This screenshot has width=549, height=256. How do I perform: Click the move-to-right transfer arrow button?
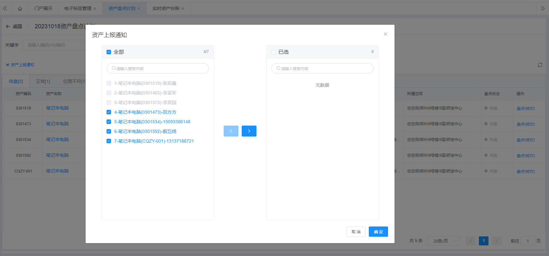pyautogui.click(x=249, y=131)
